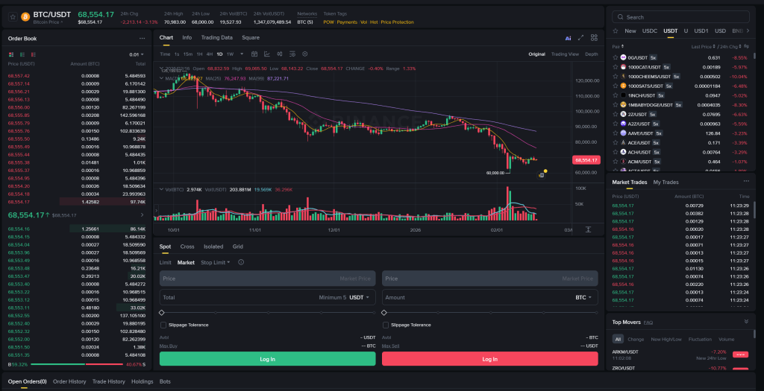
Task: Open chart date range calendar icon
Action: point(254,54)
